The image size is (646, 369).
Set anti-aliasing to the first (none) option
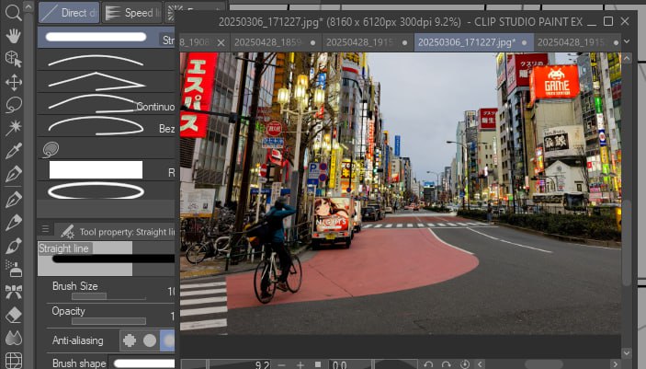[x=130, y=340]
